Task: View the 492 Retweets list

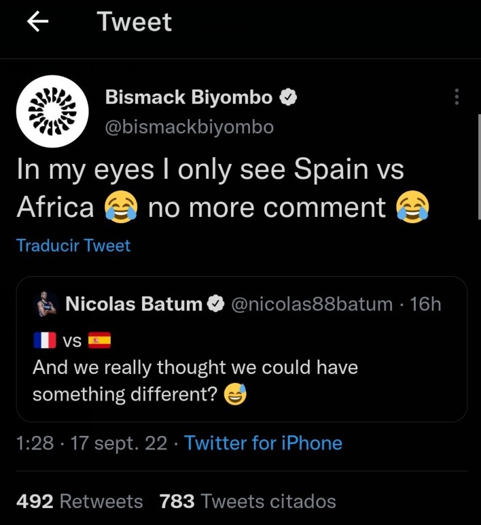Action: [x=79, y=502]
